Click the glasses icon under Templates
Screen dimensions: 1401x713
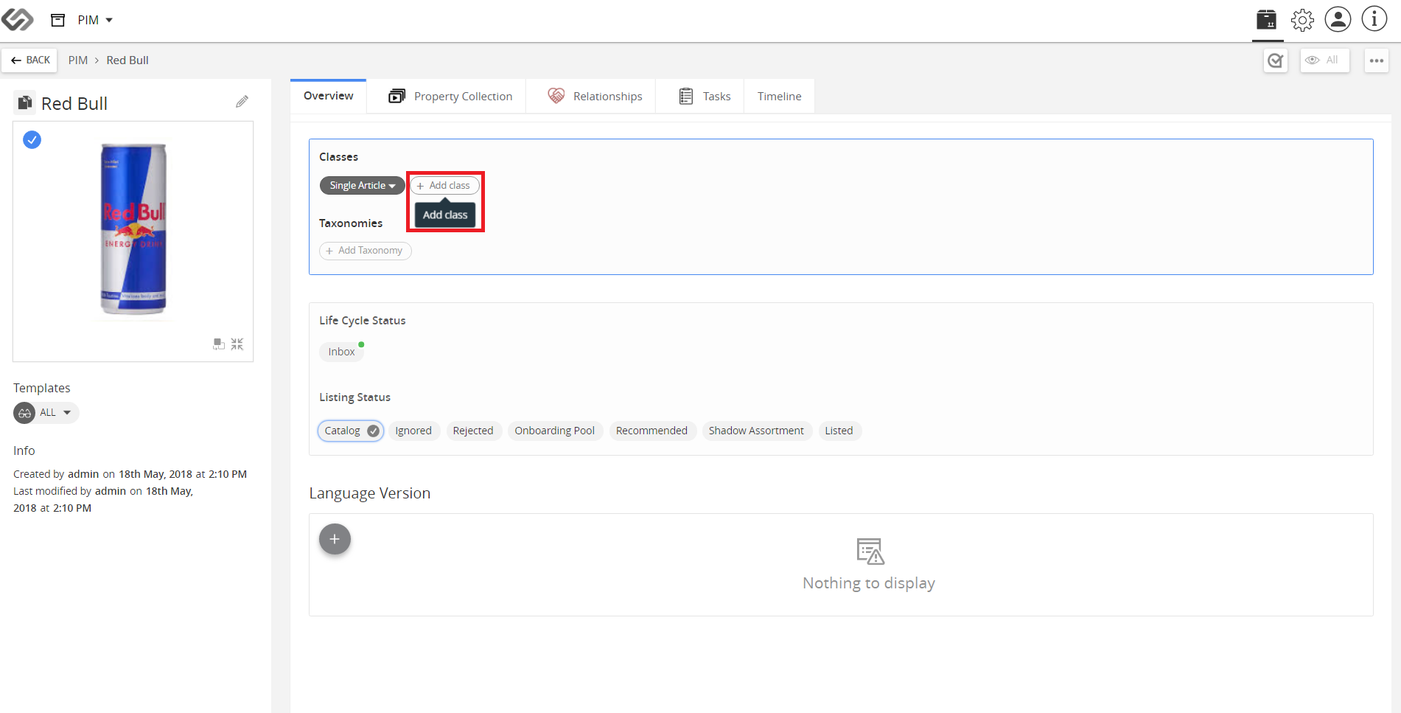point(24,413)
